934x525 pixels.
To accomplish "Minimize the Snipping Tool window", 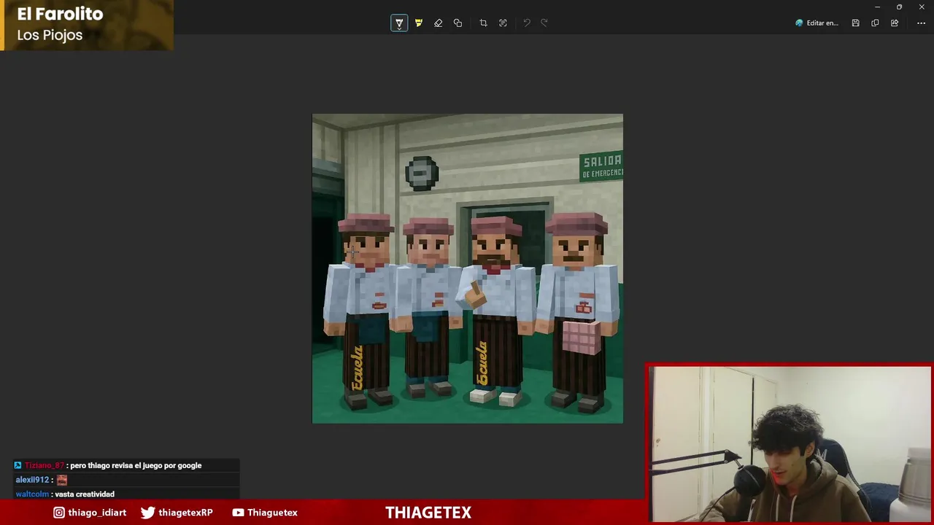I will 877,7.
